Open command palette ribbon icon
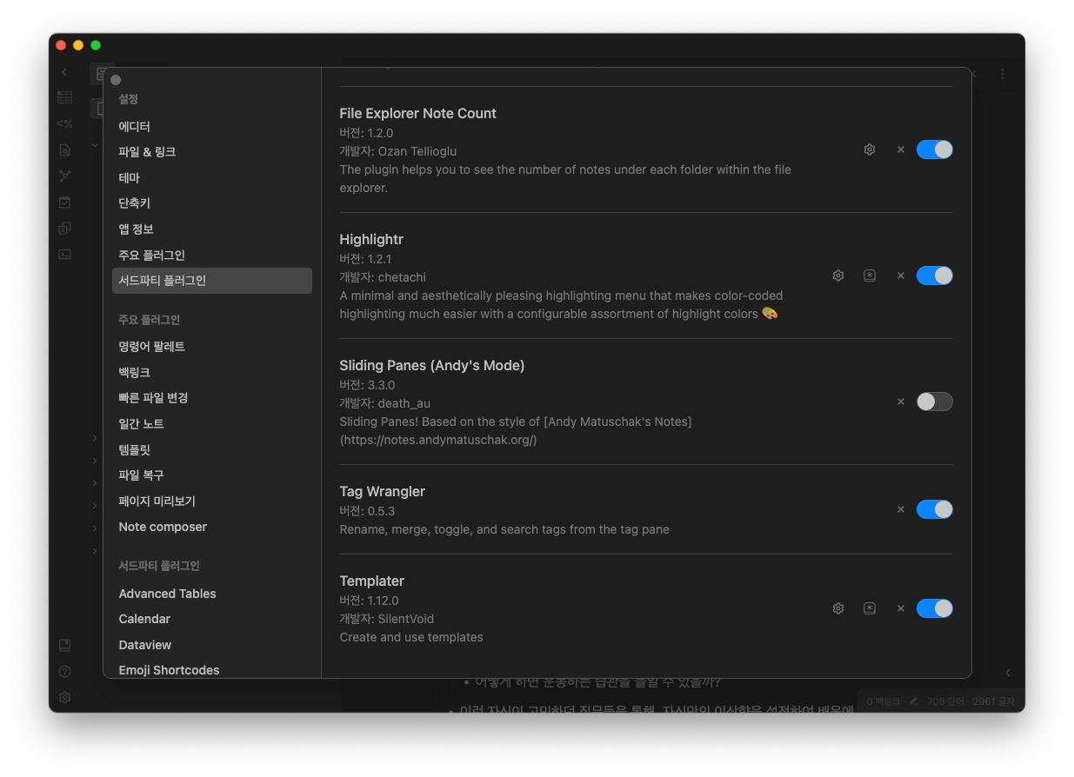 [x=64, y=254]
